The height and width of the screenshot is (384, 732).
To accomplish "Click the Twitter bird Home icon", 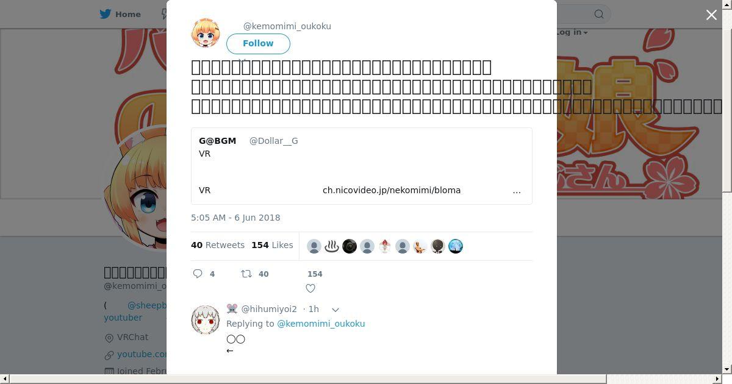I will coord(106,14).
